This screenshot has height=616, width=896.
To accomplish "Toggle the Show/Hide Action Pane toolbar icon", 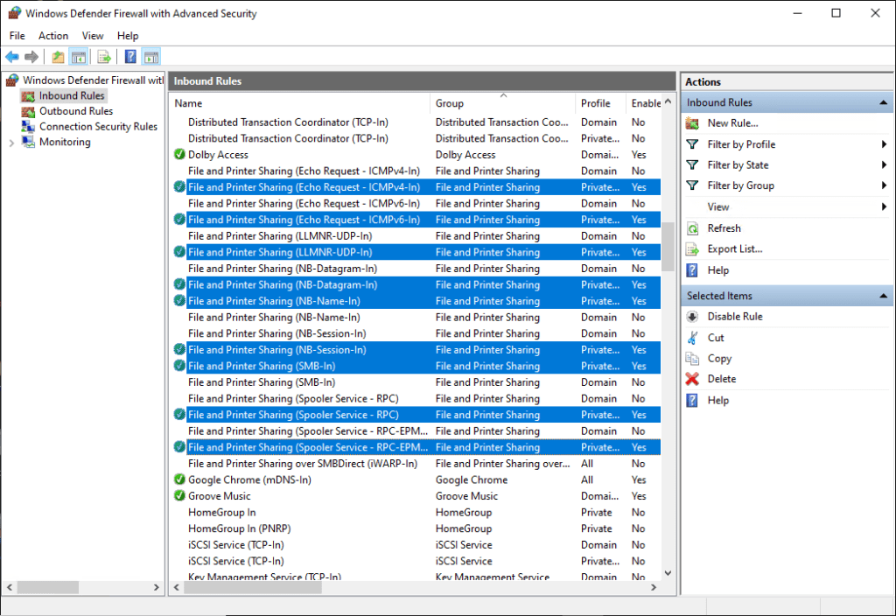I will coord(150,56).
